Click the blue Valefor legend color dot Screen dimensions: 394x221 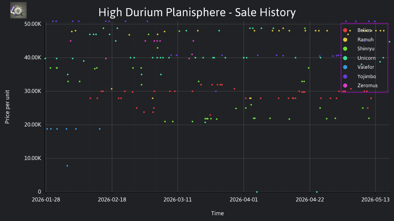pos(345,67)
